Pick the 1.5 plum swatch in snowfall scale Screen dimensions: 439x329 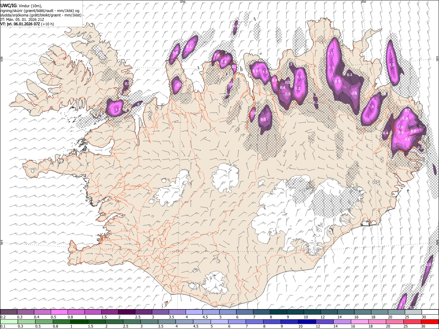[x=110, y=312]
